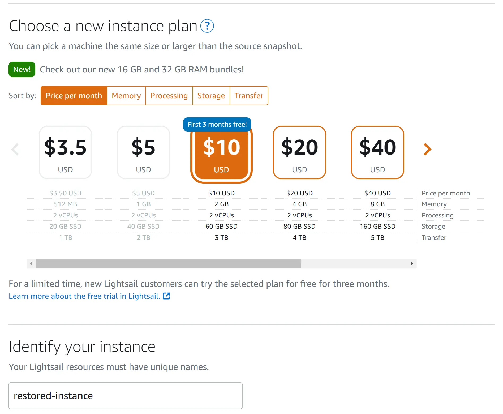Focus the restored-instance name field
The height and width of the screenshot is (414, 503).
click(126, 396)
